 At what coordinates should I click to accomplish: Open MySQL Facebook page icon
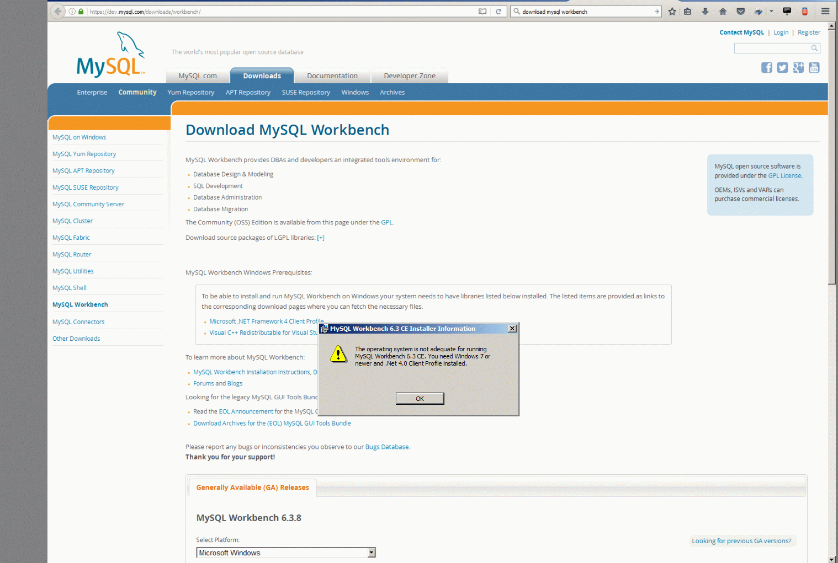(x=767, y=67)
